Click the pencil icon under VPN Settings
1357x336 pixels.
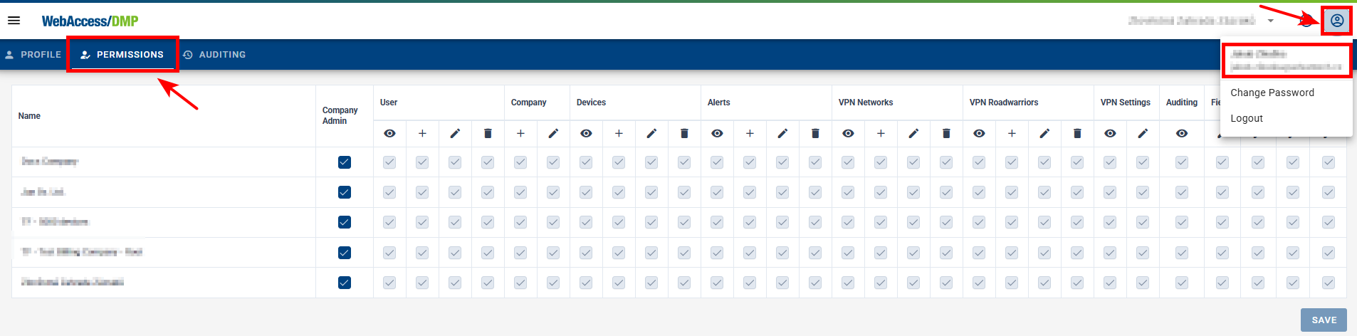pos(1143,134)
